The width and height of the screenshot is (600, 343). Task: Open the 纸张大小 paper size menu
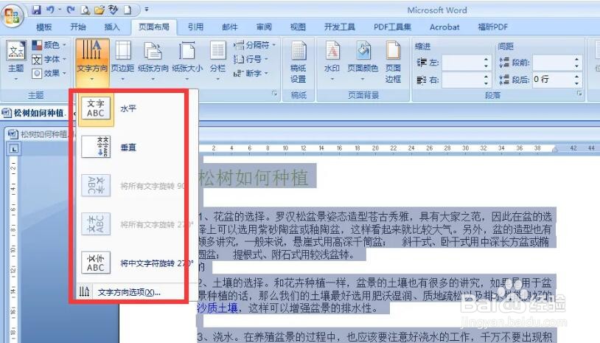[x=187, y=61]
